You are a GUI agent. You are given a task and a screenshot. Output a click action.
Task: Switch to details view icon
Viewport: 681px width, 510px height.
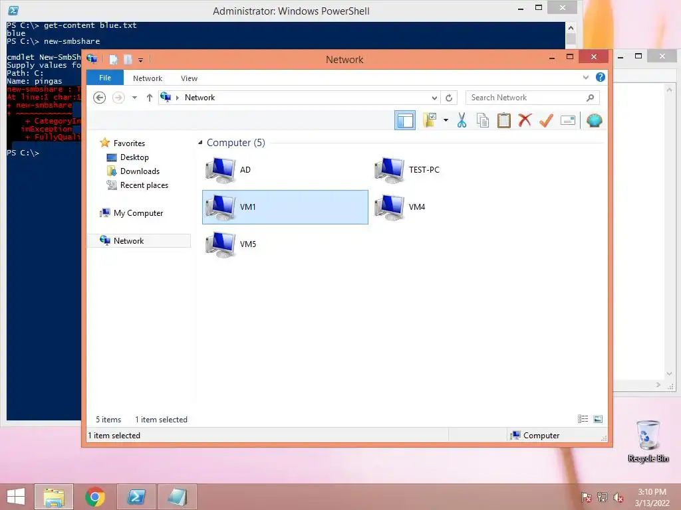[583, 419]
